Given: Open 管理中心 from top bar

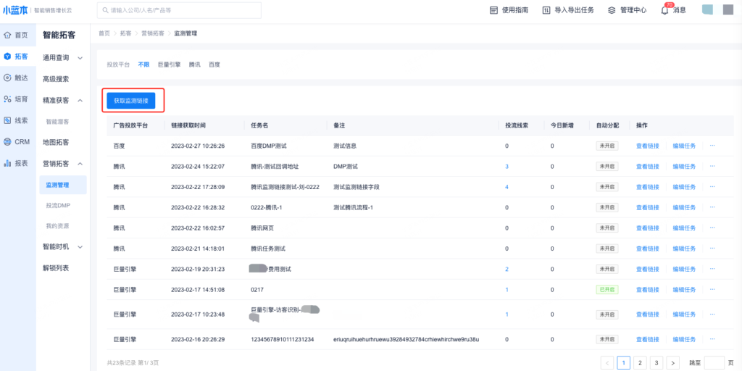Looking at the screenshot, I should click(x=612, y=10).
